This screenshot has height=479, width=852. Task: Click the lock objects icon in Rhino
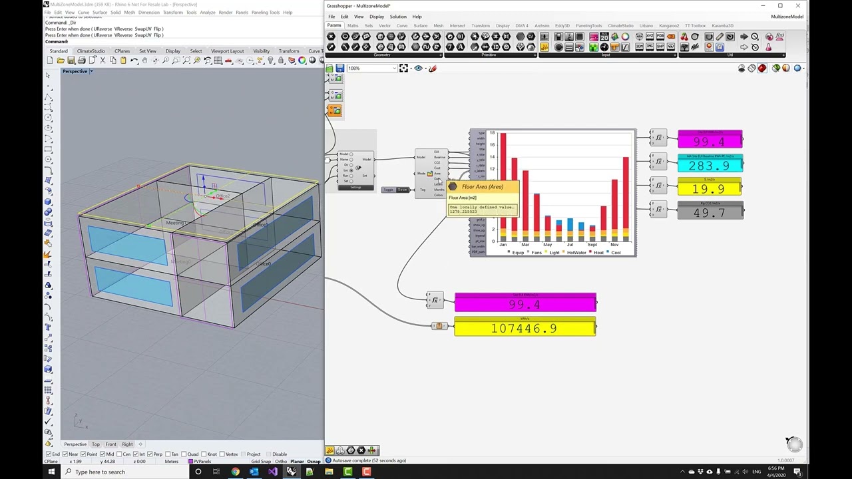(280, 61)
